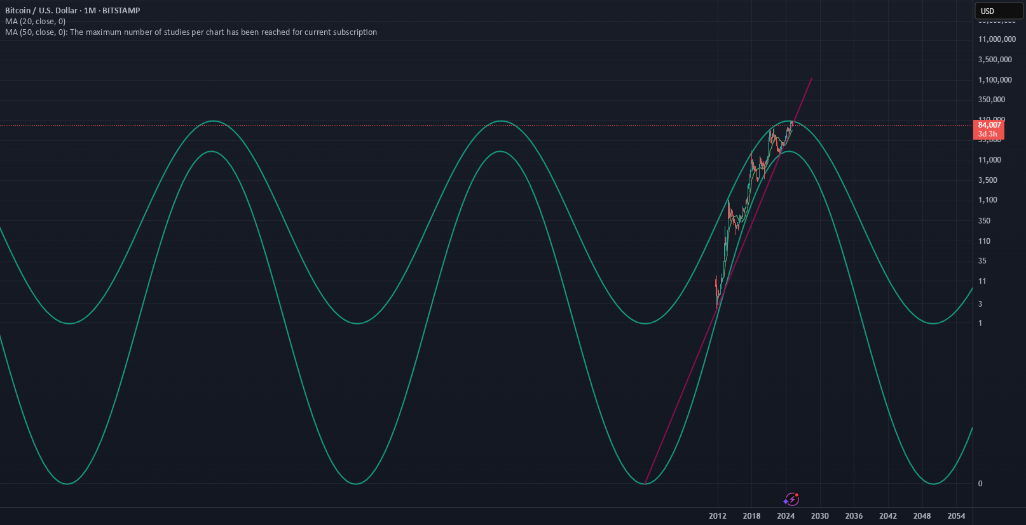
Task: Click the 2042 time axis label
Action: pos(888,516)
